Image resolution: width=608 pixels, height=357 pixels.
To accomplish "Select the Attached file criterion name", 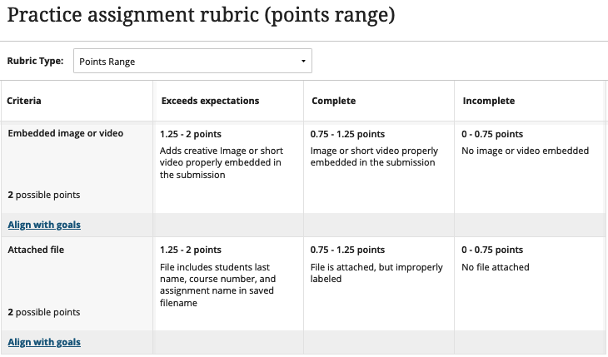I will [x=36, y=249].
